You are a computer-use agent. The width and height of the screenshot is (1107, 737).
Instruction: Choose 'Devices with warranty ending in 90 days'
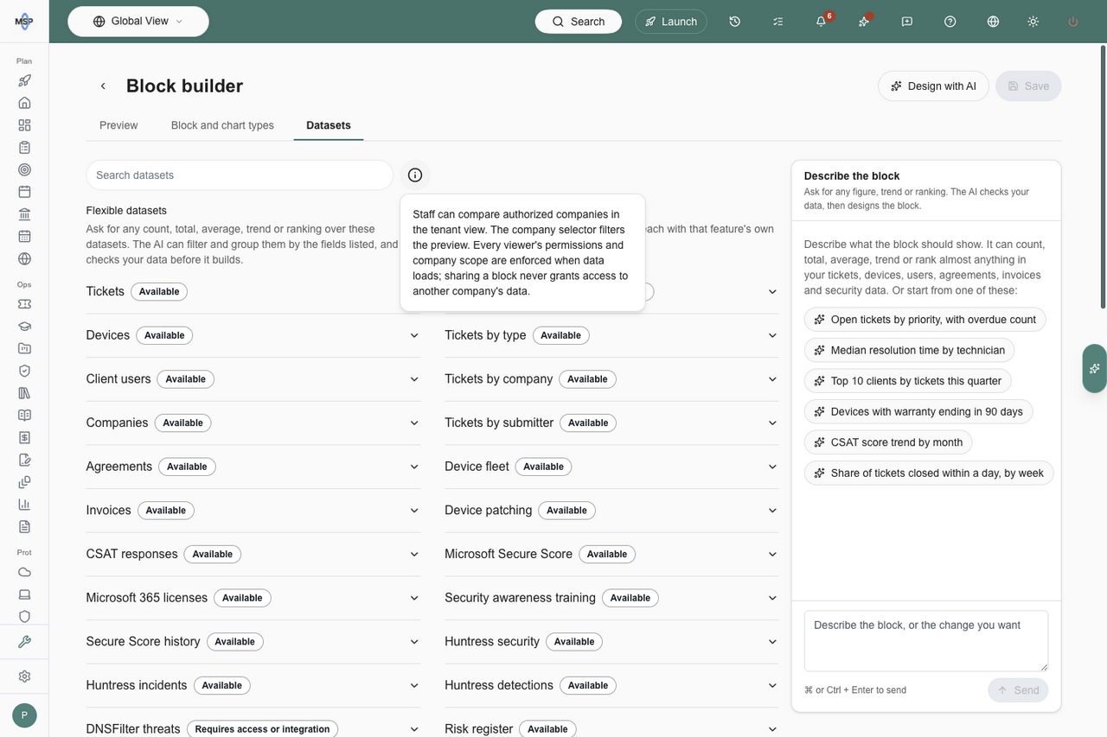coord(918,411)
